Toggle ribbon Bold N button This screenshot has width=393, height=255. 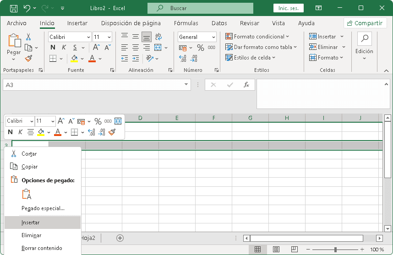pos(53,47)
